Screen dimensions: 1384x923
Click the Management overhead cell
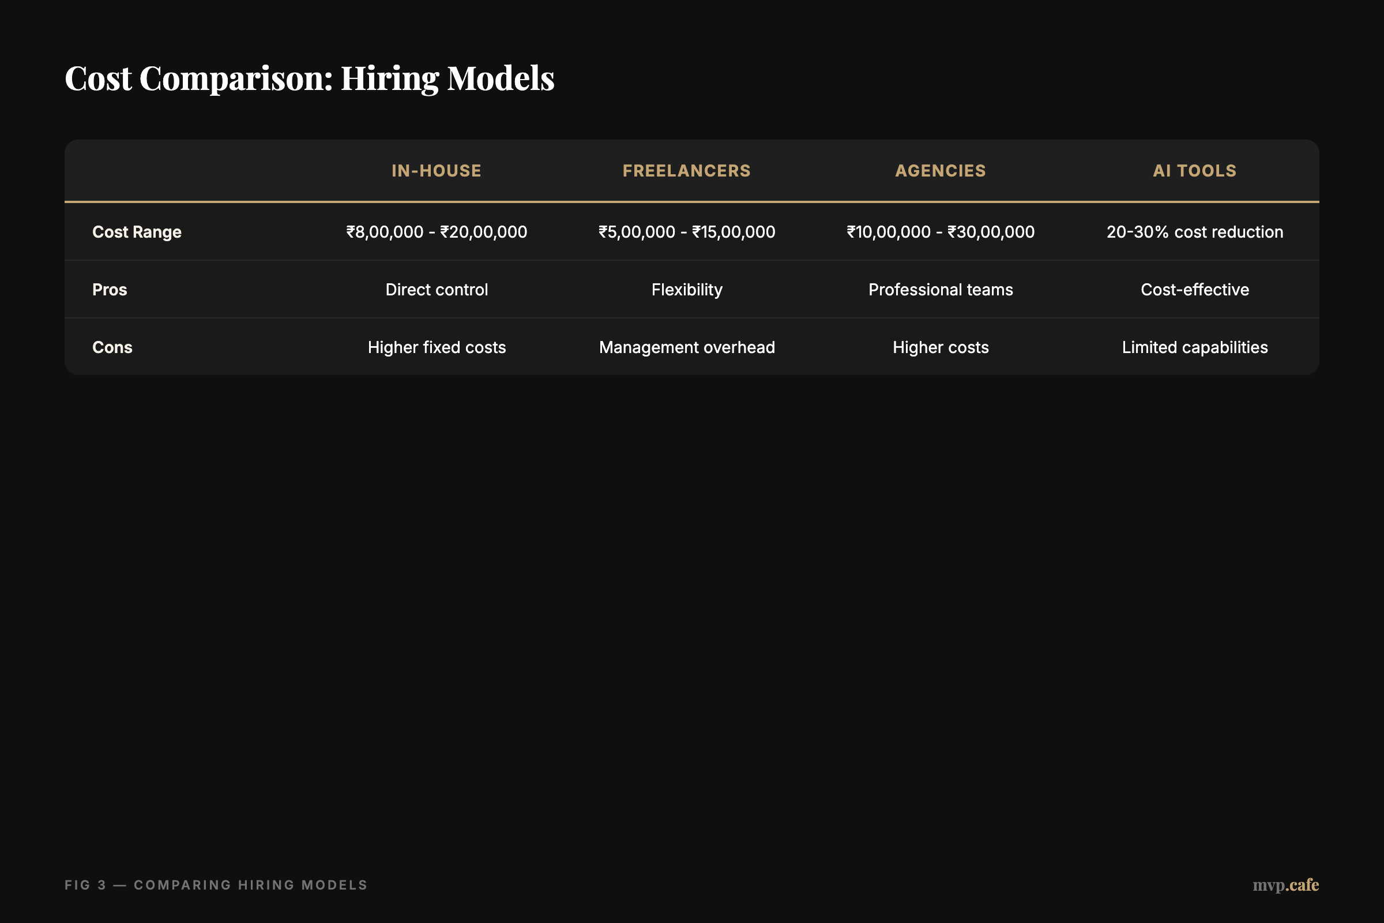click(686, 347)
